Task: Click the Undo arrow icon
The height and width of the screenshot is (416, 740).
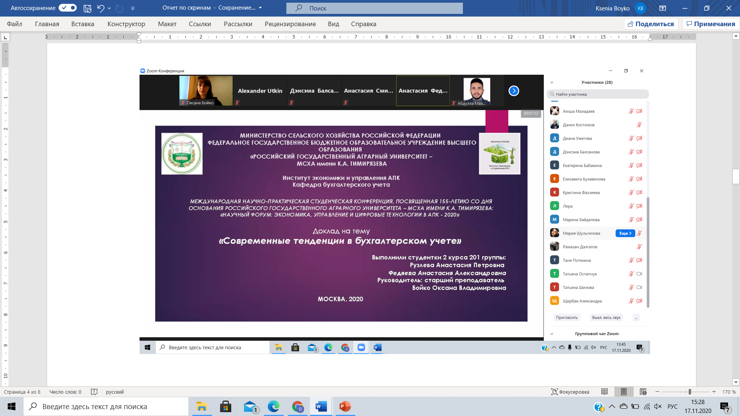Action: click(x=101, y=8)
